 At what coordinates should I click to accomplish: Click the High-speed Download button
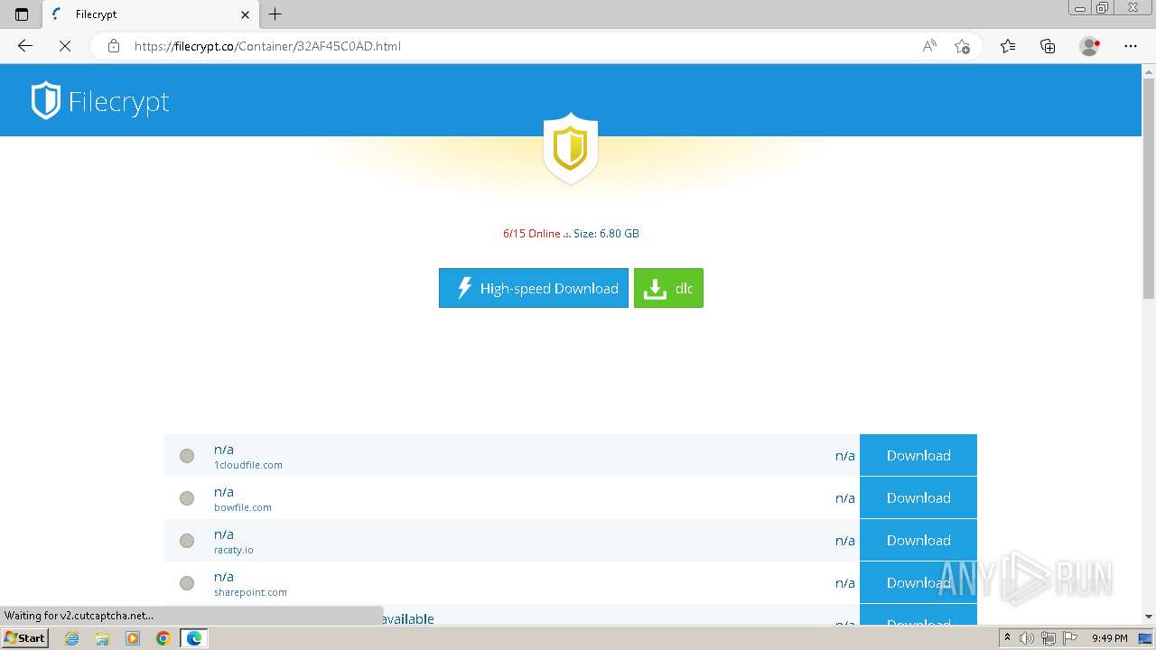pos(534,288)
